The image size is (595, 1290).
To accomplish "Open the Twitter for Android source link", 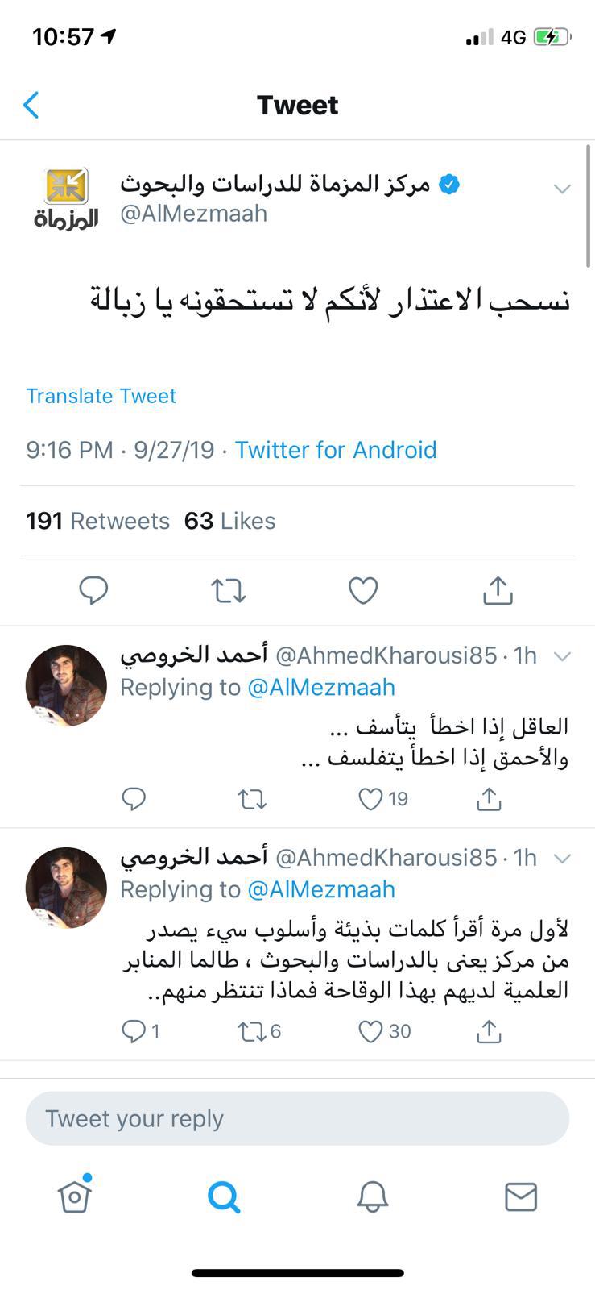I will tap(336, 450).
